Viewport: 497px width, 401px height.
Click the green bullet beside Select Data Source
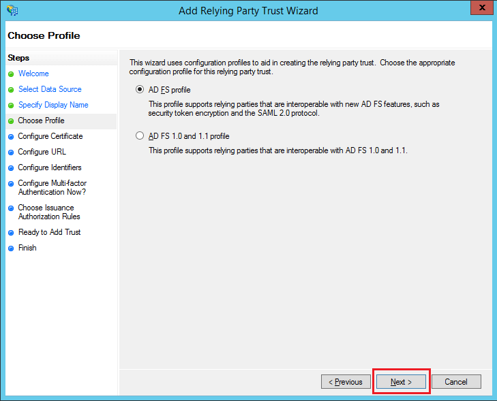[x=11, y=90]
